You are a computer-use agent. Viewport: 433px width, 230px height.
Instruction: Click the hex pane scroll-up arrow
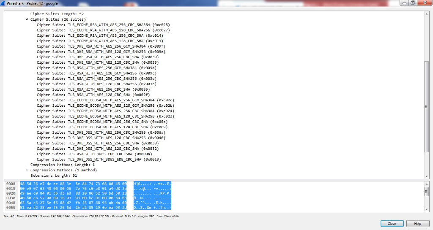pos(426,184)
